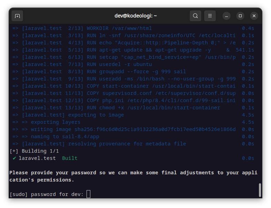Click the green checkmark next to laravel.test
271x208 pixels.
point(14,158)
